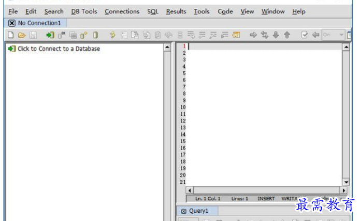Click the Save floppy disk toolbar icon
The height and width of the screenshot is (221, 359).
coord(33,35)
